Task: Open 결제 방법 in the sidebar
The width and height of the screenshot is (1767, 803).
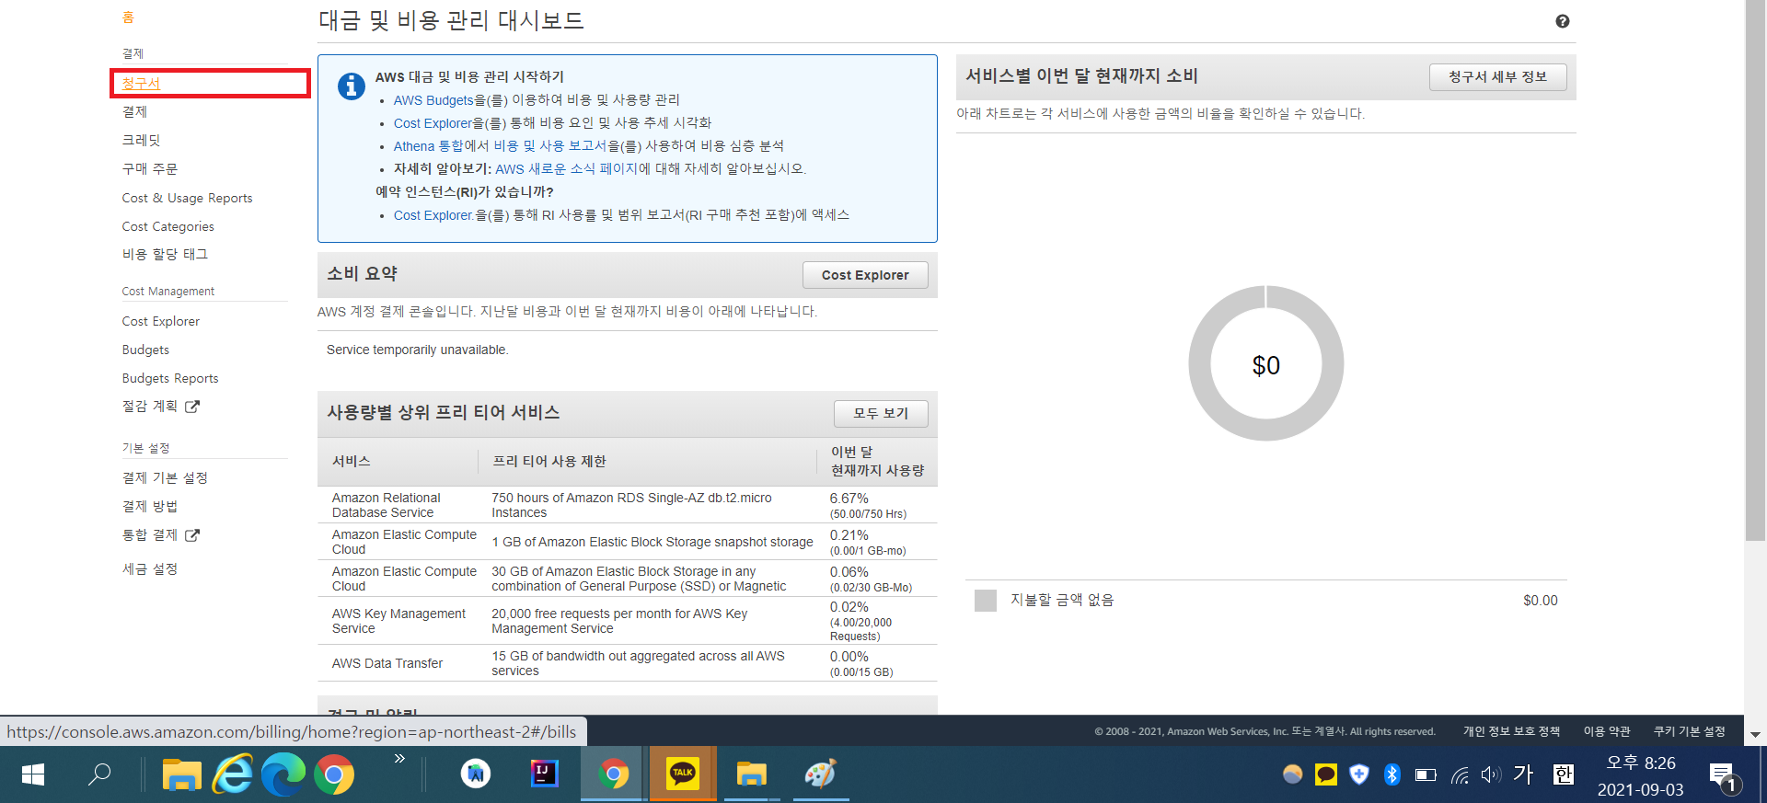Action: click(150, 506)
